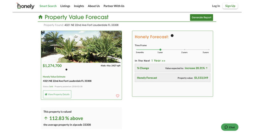This screenshot has height=133, width=254.
Task: Click the heart favorite icon
Action: [117, 96]
